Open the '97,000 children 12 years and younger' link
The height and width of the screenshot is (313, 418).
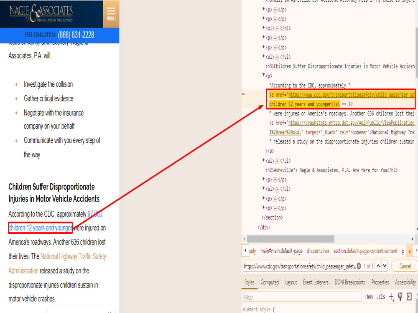[40, 228]
